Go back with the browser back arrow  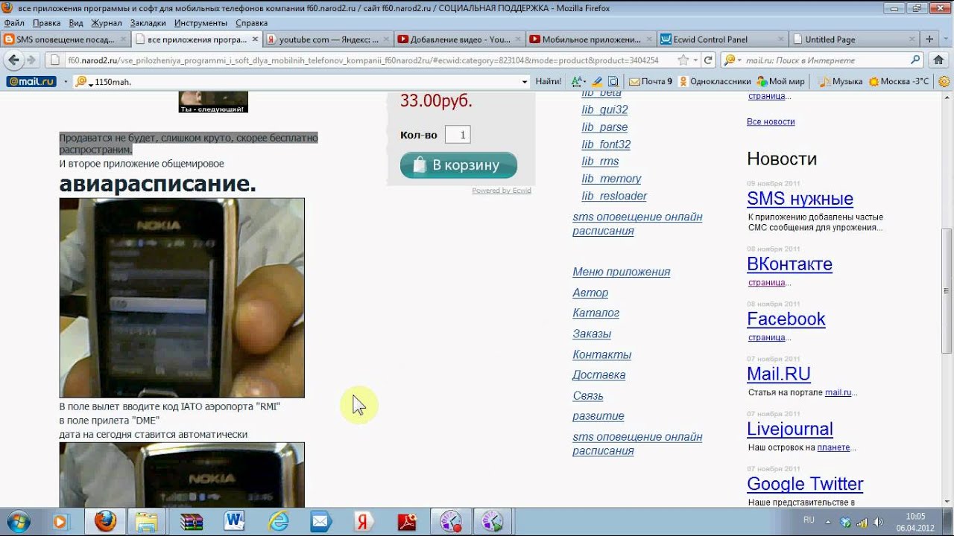(x=13, y=60)
